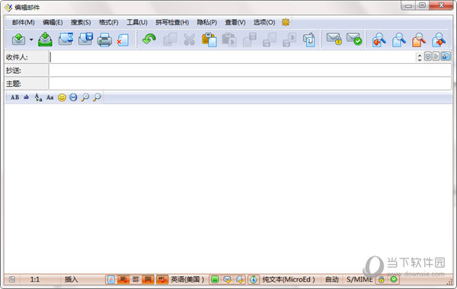The width and height of the screenshot is (457, 289).
Task: Open the 编辑(E) menu
Action: [x=53, y=22]
